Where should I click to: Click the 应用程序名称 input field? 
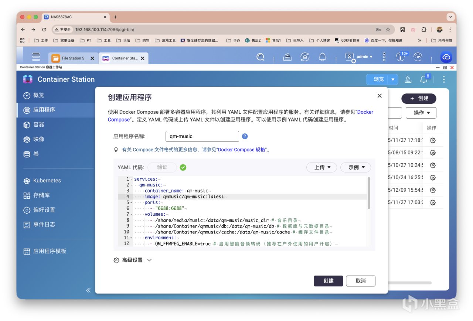(x=202, y=136)
